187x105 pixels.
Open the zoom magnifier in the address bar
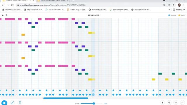coord(164,5)
